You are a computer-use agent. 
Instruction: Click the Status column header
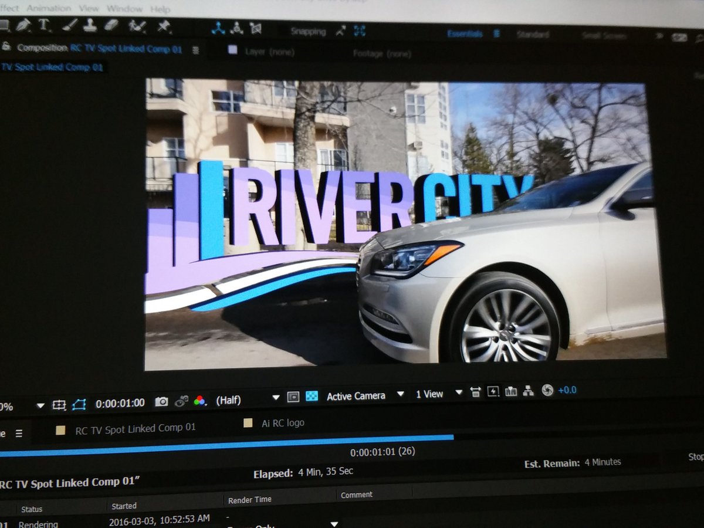click(x=32, y=509)
